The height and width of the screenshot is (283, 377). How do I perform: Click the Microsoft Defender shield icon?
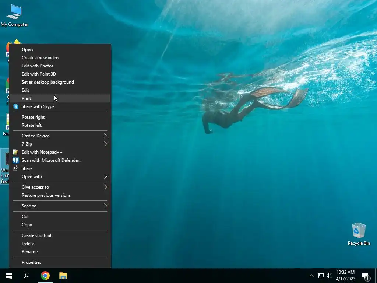(16, 160)
